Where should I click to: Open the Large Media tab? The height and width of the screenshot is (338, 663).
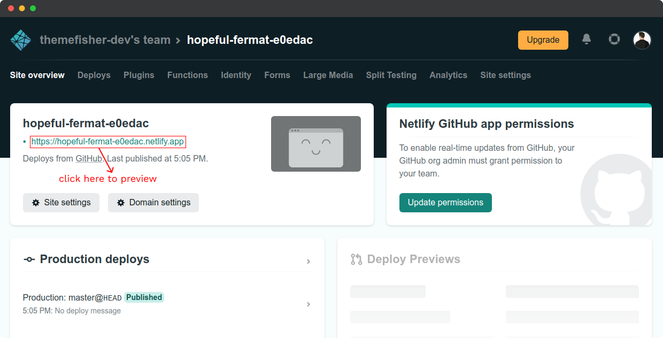coord(328,75)
